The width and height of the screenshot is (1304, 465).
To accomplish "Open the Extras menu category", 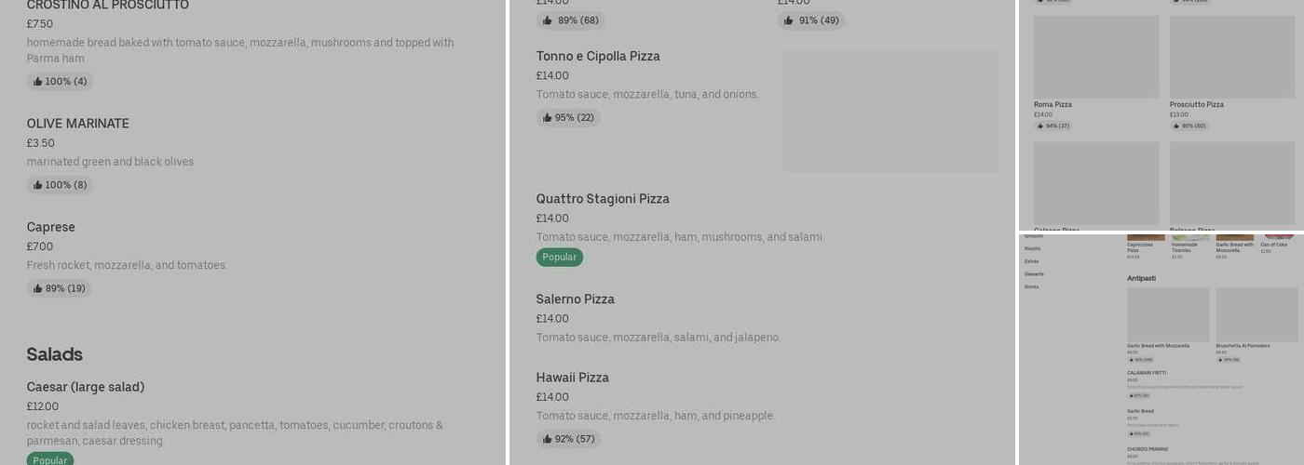I will (1031, 261).
